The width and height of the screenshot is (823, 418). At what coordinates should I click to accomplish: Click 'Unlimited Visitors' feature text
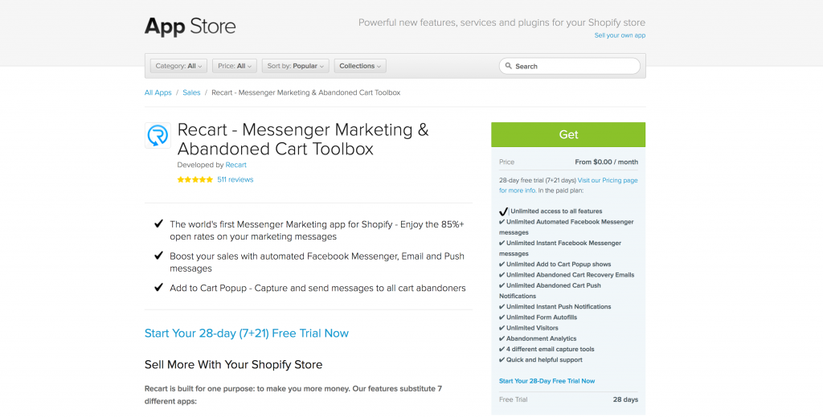point(532,328)
